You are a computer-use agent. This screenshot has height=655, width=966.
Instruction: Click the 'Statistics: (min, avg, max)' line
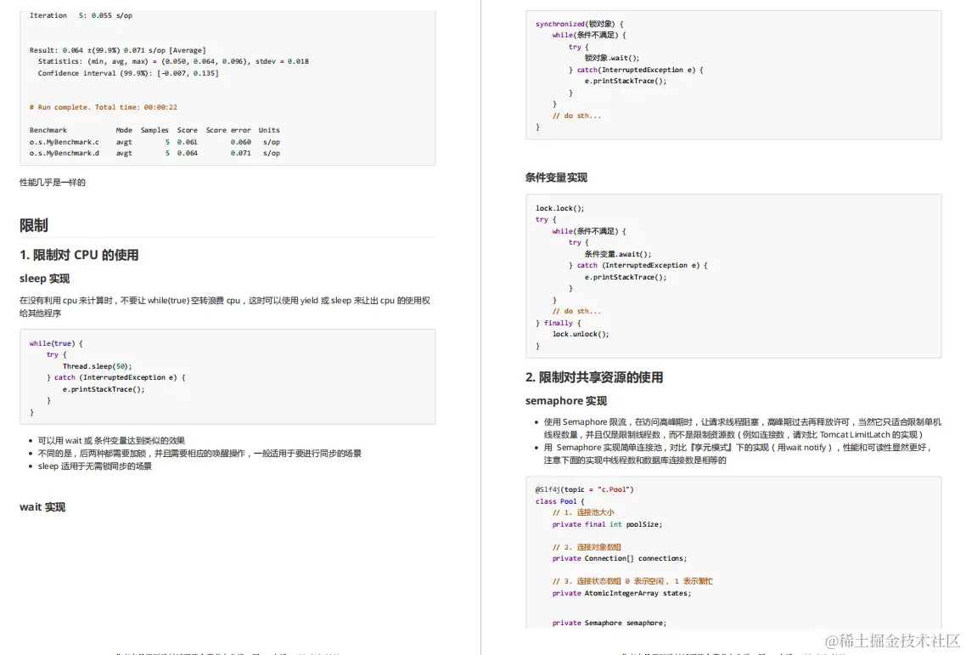[173, 62]
